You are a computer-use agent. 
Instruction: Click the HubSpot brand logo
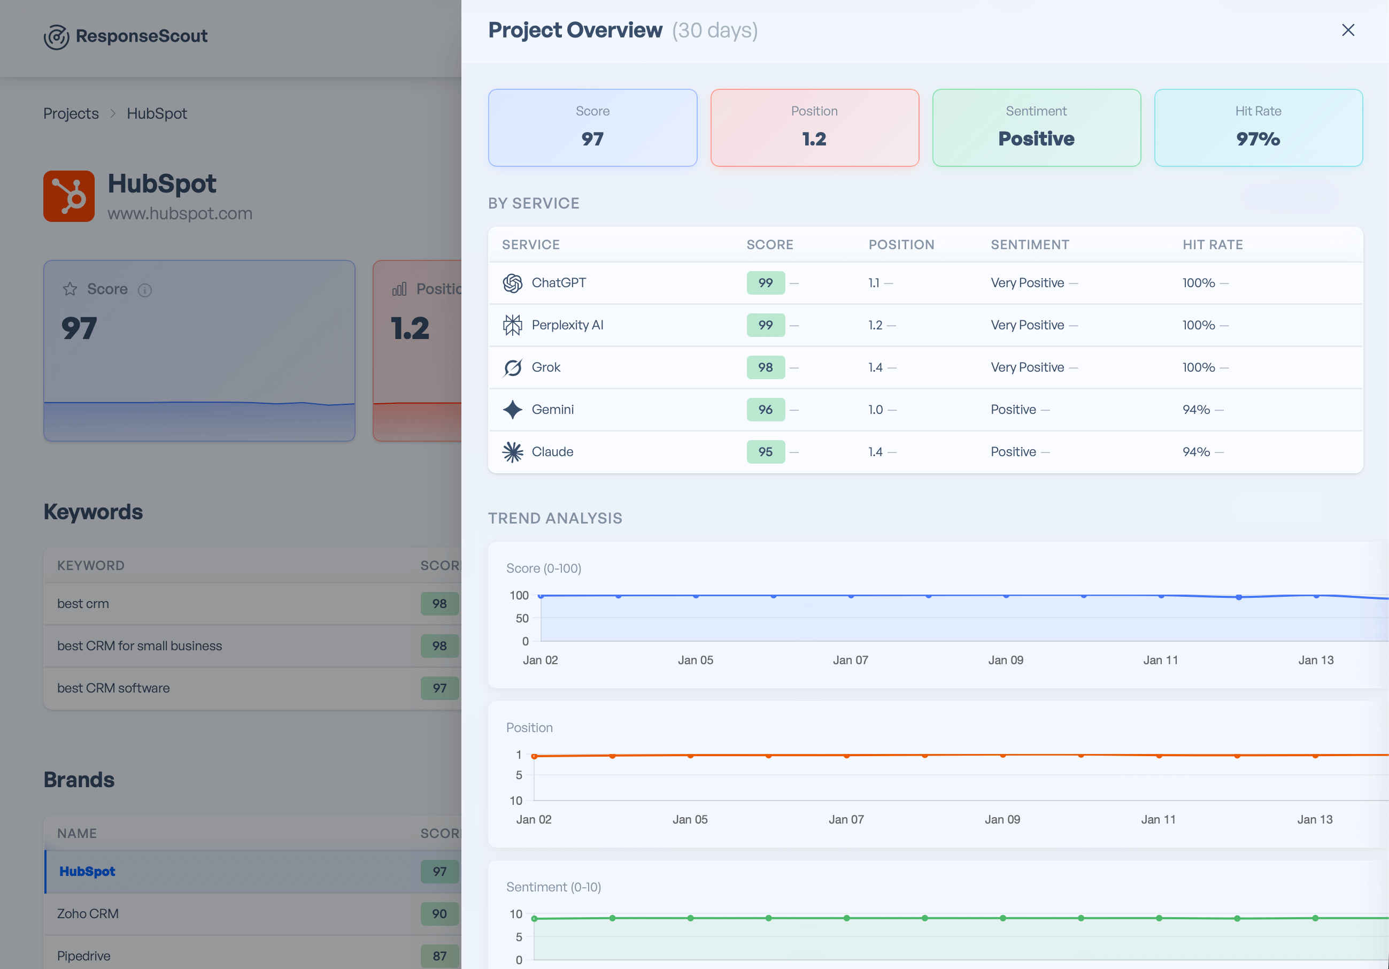(69, 196)
